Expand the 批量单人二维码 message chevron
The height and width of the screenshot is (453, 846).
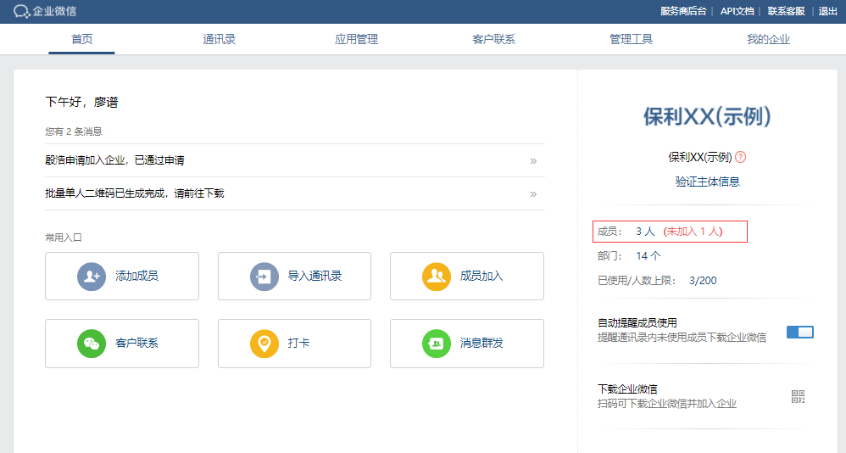click(533, 193)
